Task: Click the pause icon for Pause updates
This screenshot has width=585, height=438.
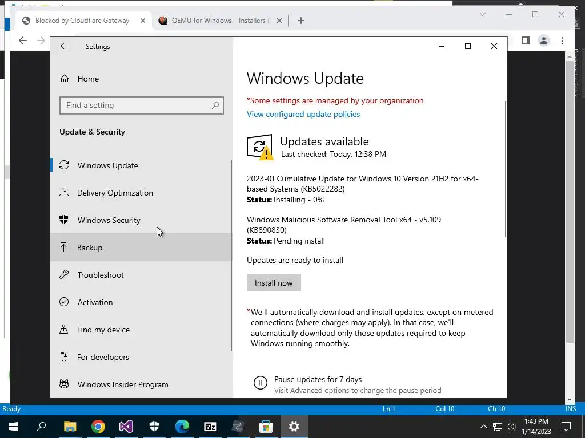Action: [260, 383]
